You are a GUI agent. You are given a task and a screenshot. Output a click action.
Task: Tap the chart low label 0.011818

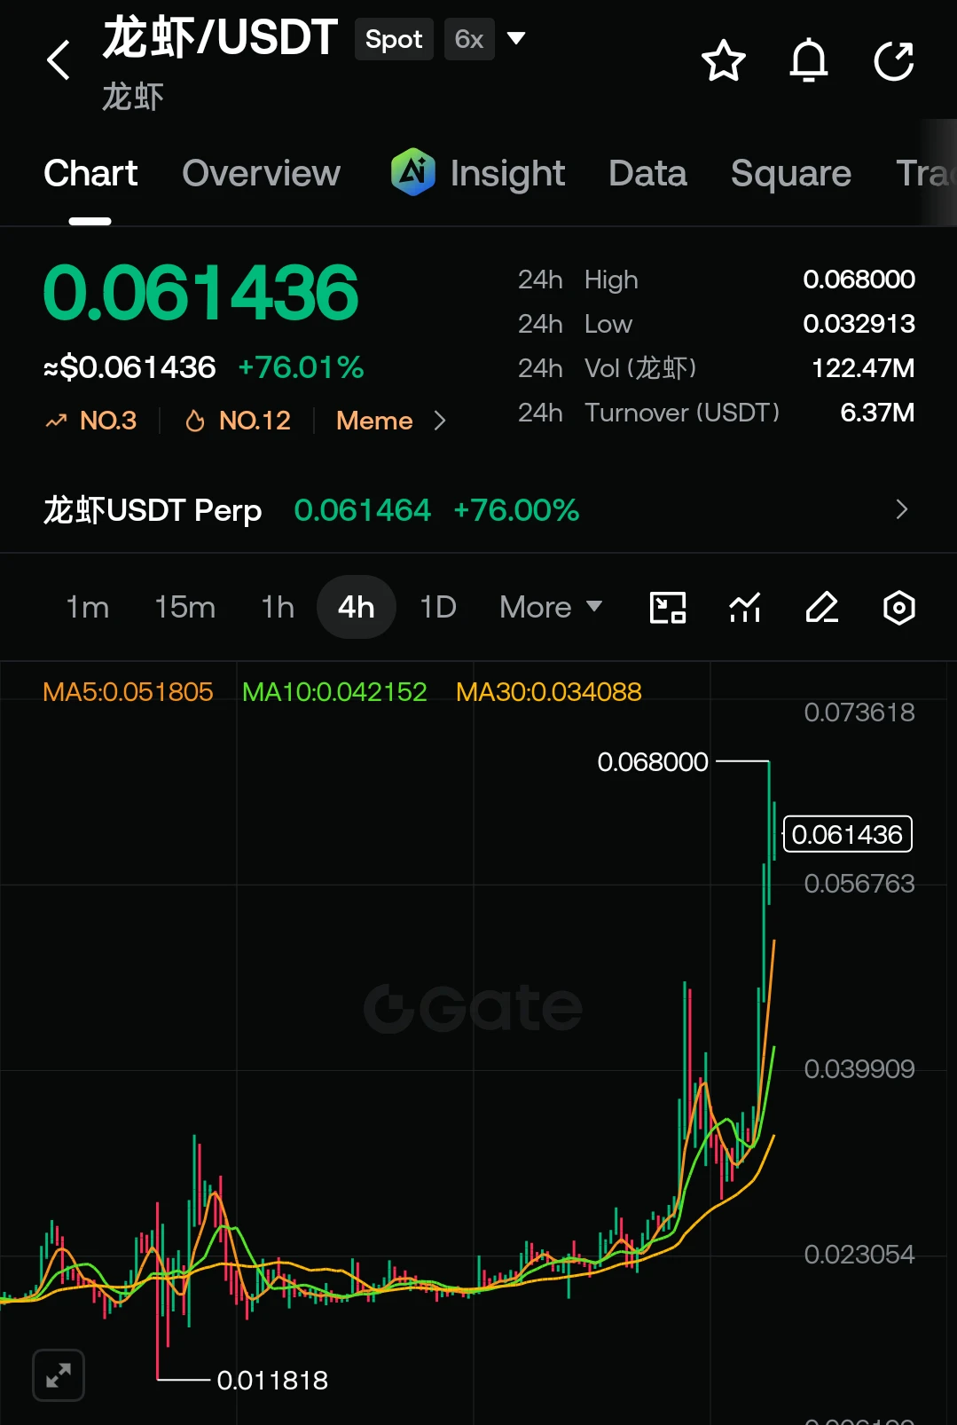[x=272, y=1381]
